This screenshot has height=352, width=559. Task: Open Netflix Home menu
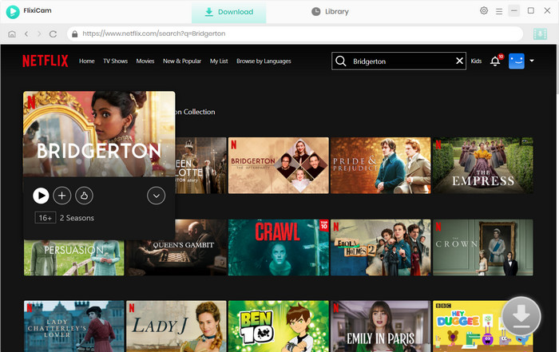point(86,61)
